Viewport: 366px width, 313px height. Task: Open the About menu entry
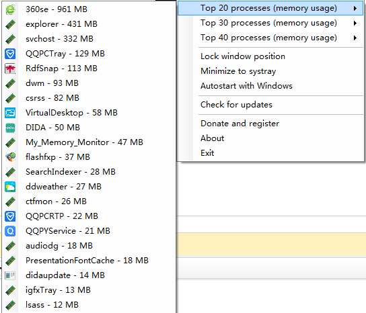pyautogui.click(x=212, y=138)
